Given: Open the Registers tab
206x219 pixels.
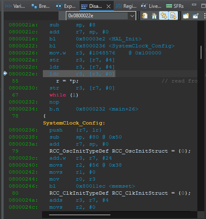Looking at the screenshot, I should click(126, 6).
